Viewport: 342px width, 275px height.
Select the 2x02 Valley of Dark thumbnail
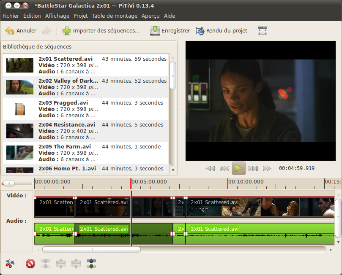(20, 87)
